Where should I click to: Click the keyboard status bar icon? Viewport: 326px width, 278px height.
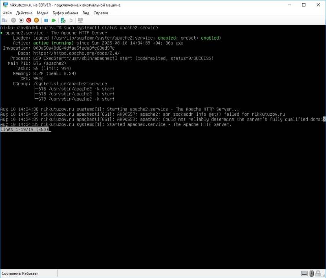(304, 274)
